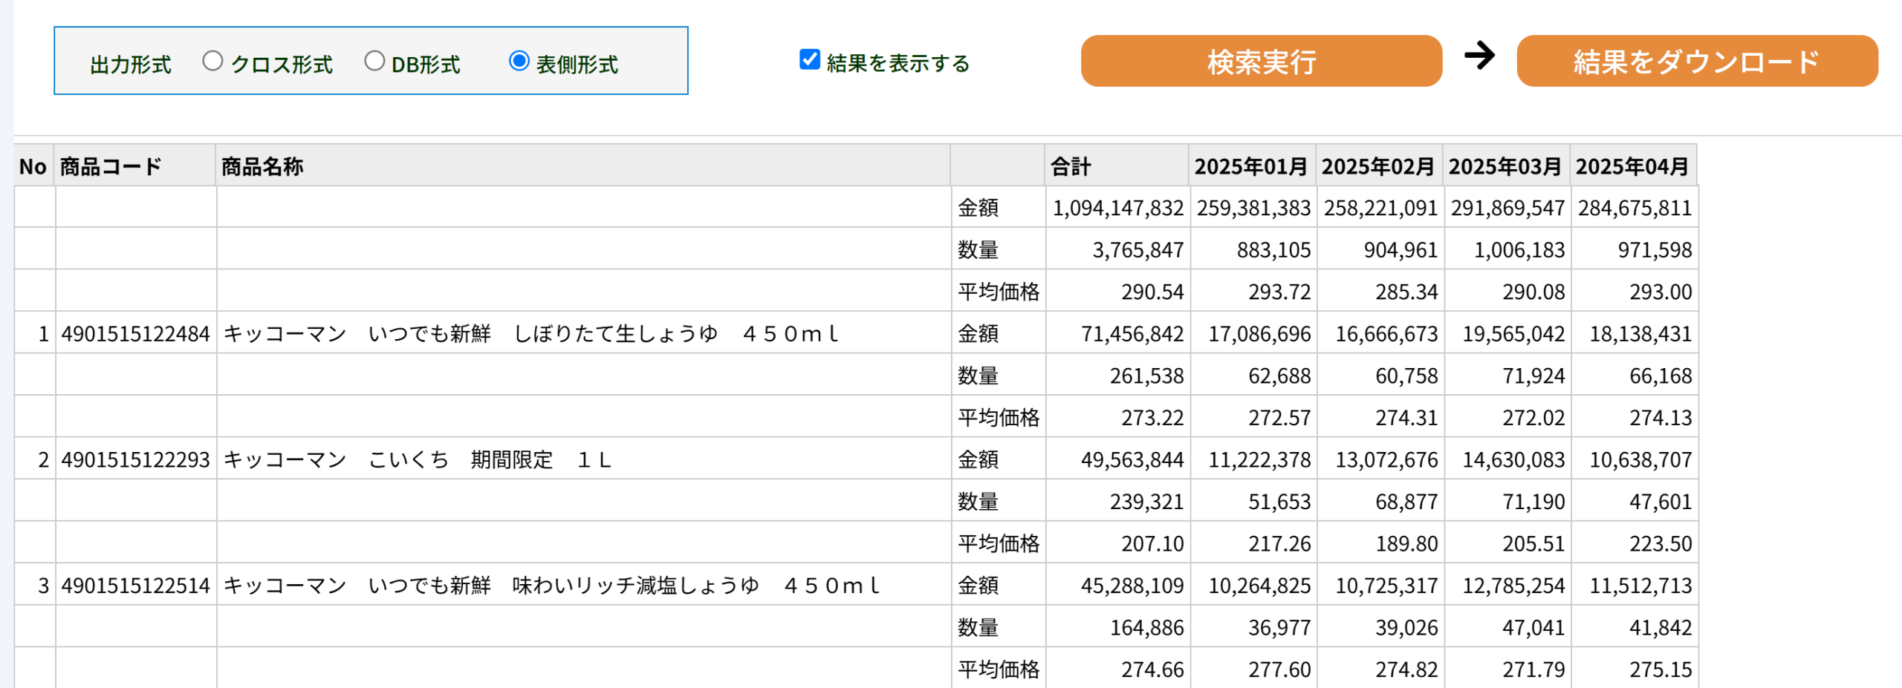Click the amount total 49,563,844
Viewport: 1902px width, 688px height.
tap(1117, 459)
